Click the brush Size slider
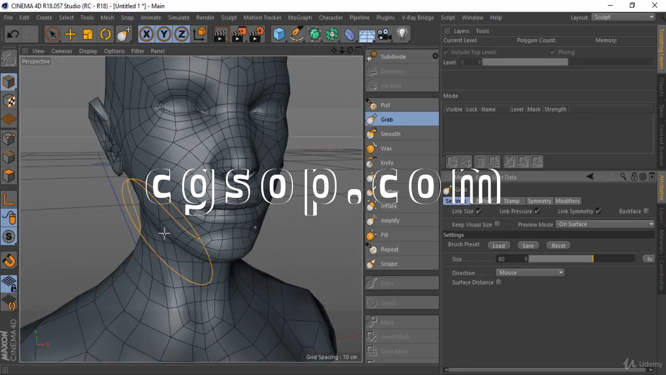Viewport: 666px width, 375px height. pos(581,259)
